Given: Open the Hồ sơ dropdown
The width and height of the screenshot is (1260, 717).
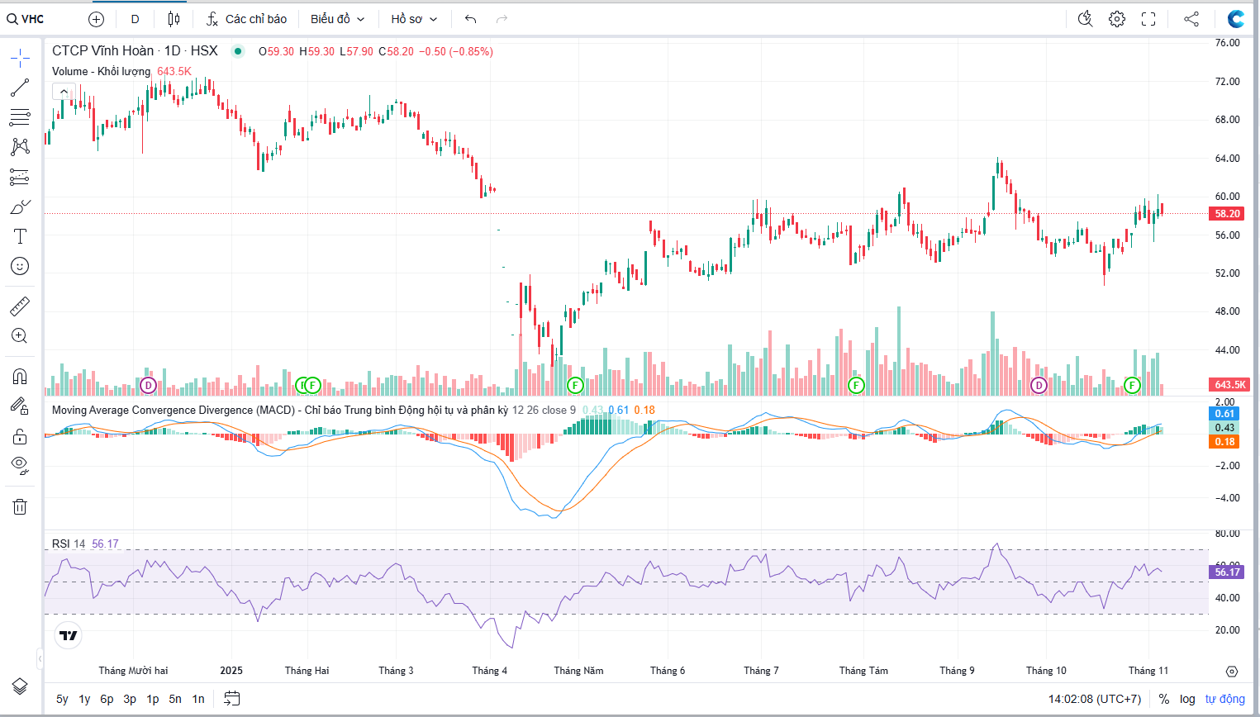Looking at the screenshot, I should click(414, 19).
